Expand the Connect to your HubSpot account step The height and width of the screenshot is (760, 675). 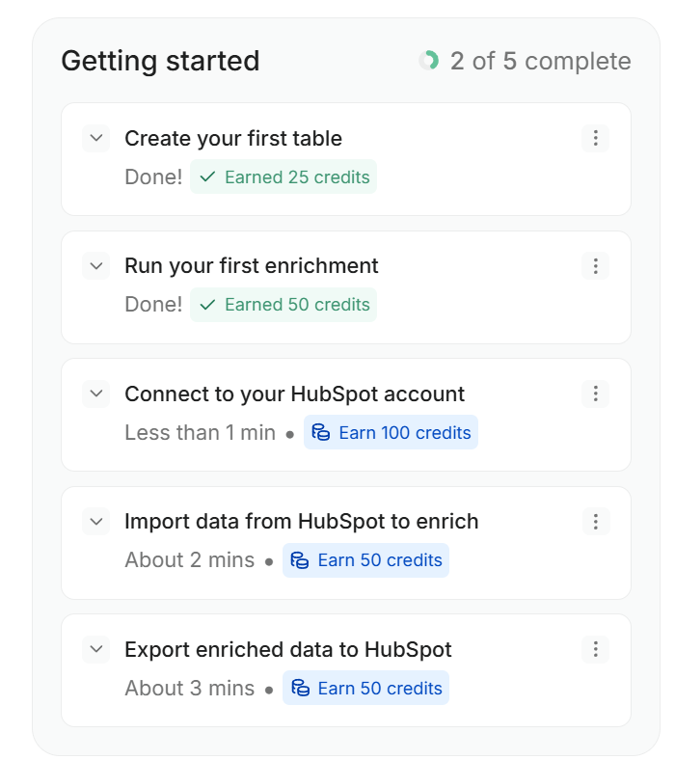click(95, 394)
